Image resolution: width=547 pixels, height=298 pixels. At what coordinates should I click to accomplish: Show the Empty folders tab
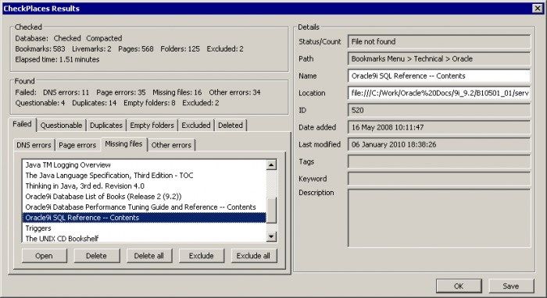[x=152, y=126]
